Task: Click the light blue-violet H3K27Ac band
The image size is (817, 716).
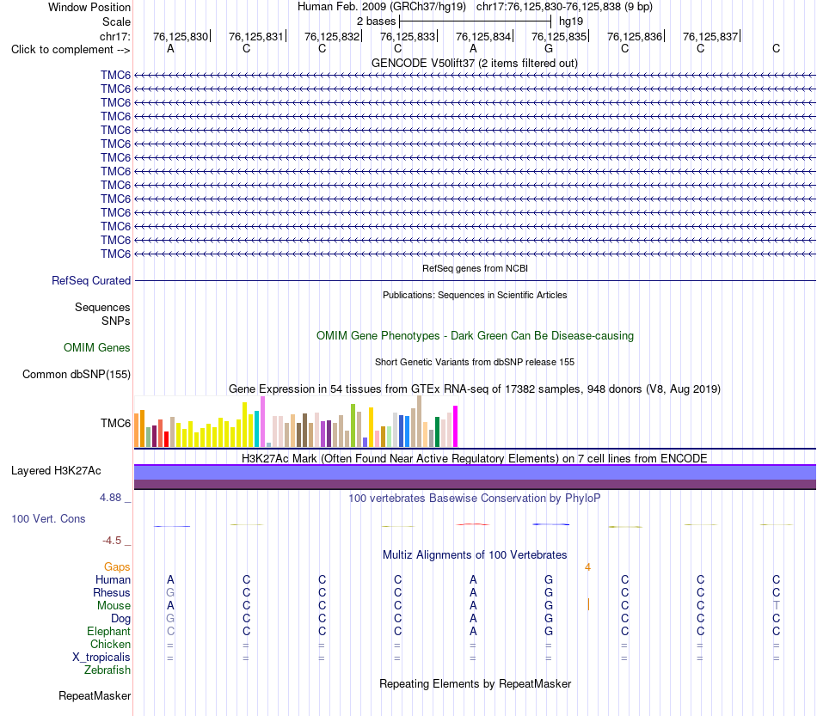Action: click(x=475, y=472)
